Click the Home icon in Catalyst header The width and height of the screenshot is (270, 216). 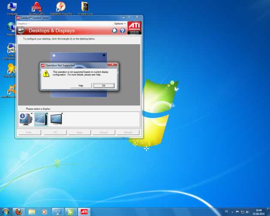tap(114, 31)
